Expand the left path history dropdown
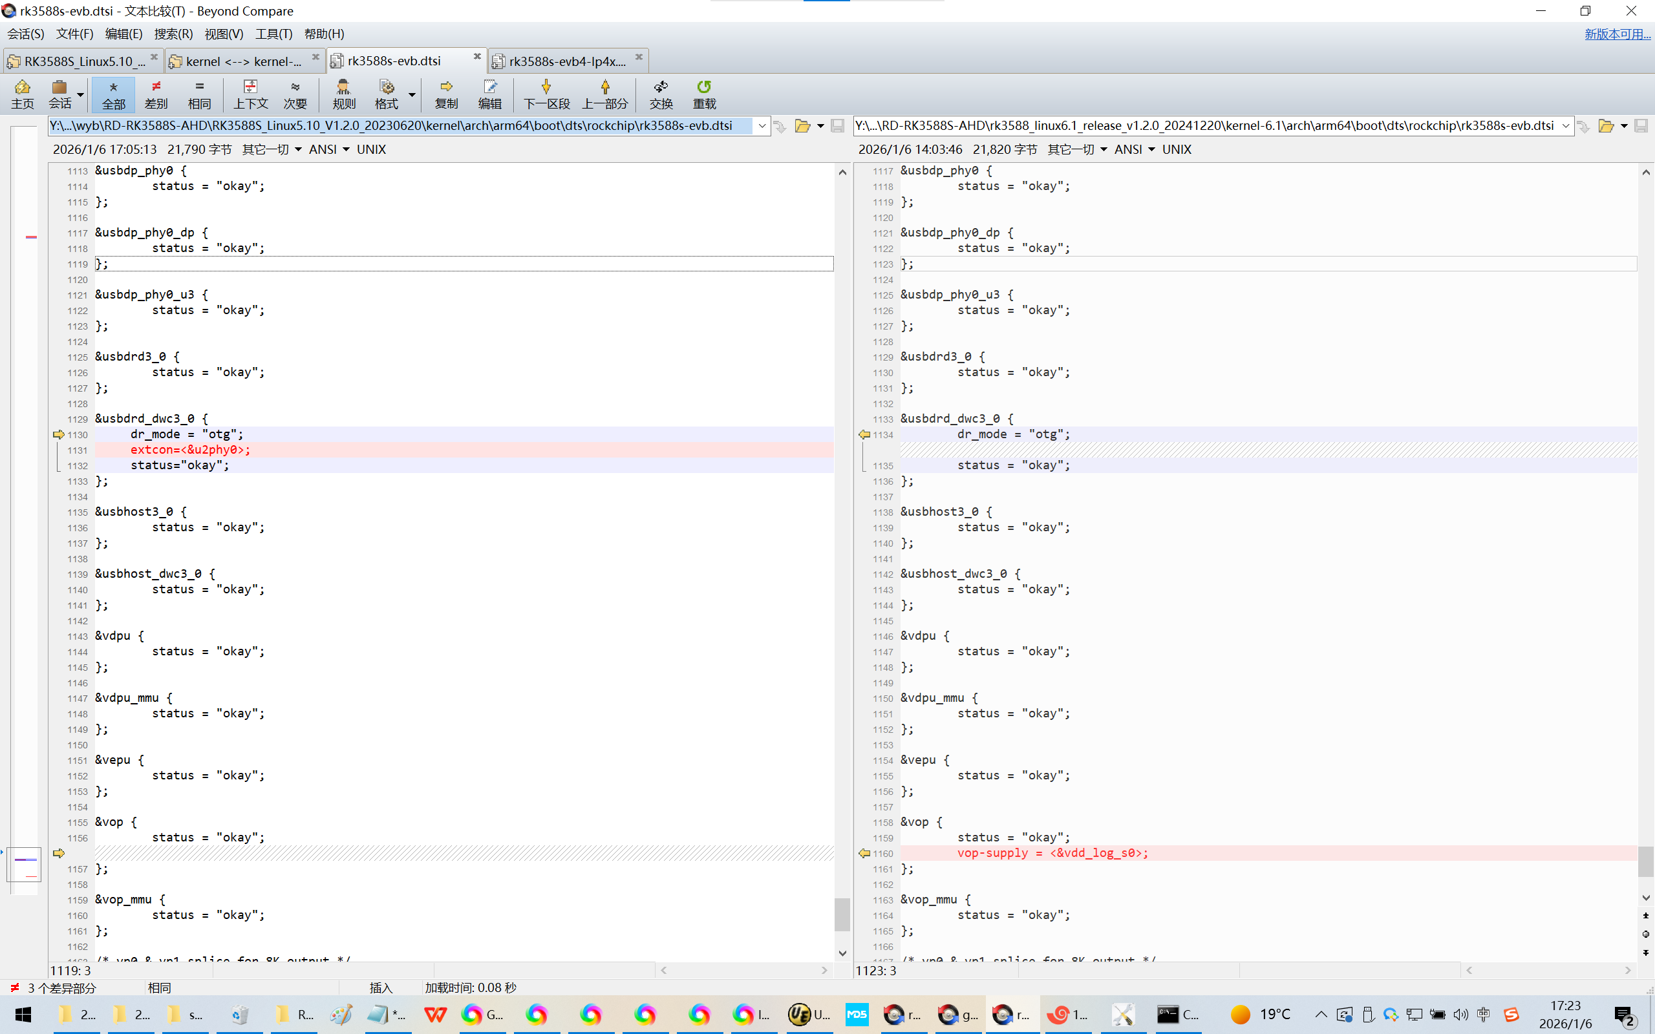This screenshot has width=1655, height=1034. click(x=762, y=126)
